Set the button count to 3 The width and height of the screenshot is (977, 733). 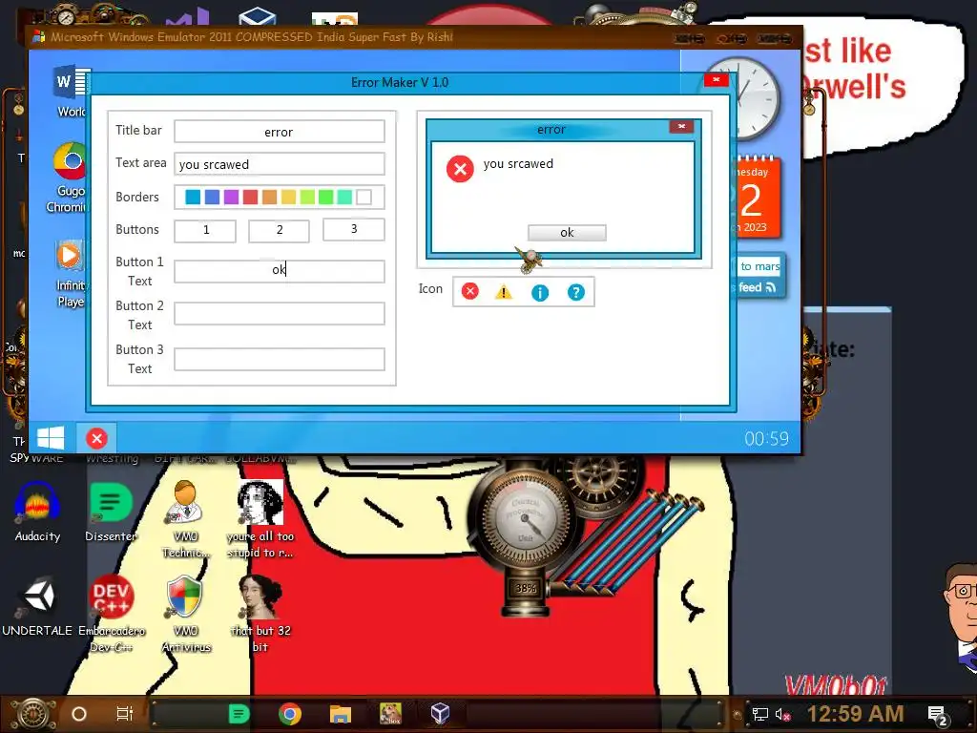(x=353, y=229)
